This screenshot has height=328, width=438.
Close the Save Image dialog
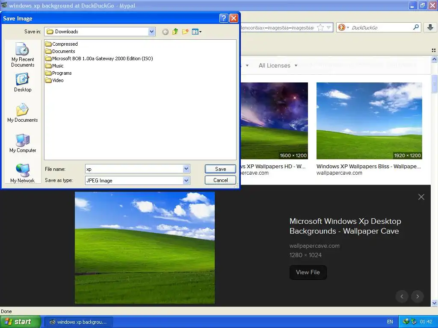(x=234, y=18)
